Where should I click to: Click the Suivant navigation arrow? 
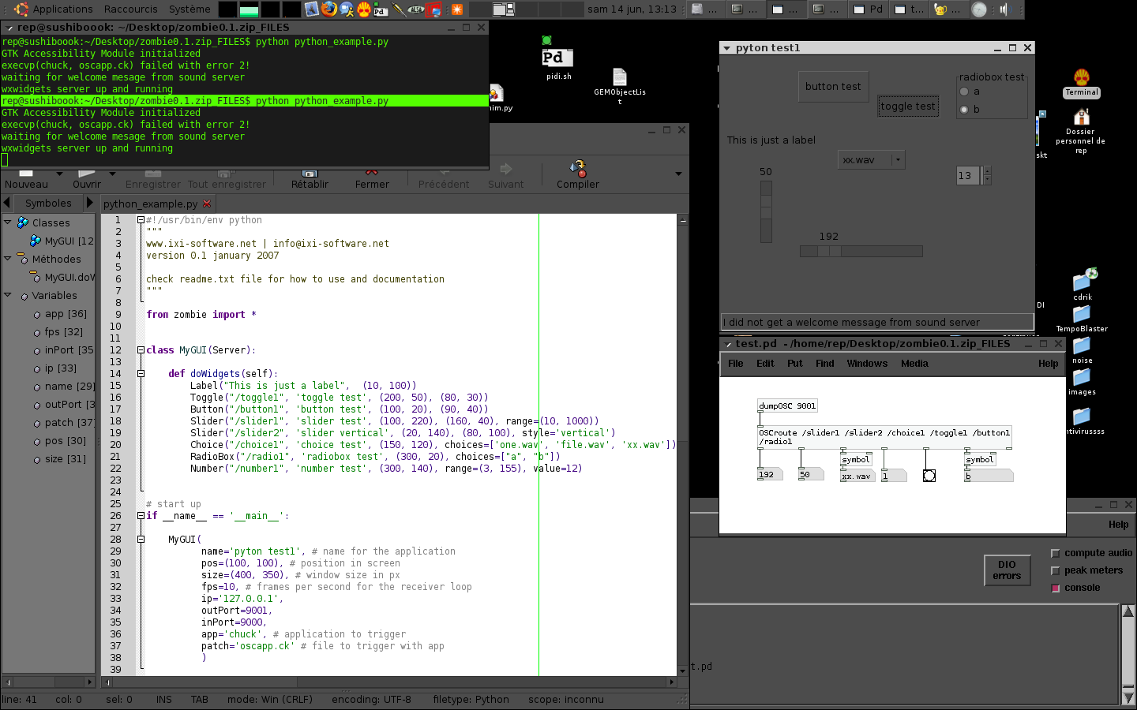pos(505,169)
